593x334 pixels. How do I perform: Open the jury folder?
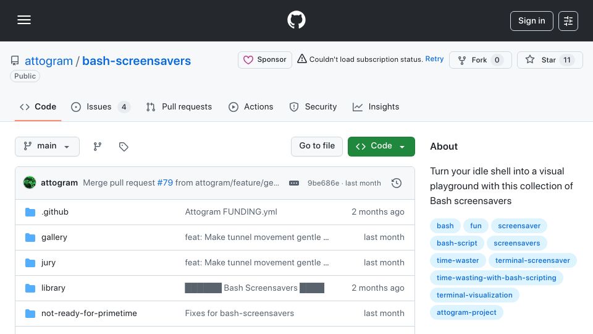(48, 262)
